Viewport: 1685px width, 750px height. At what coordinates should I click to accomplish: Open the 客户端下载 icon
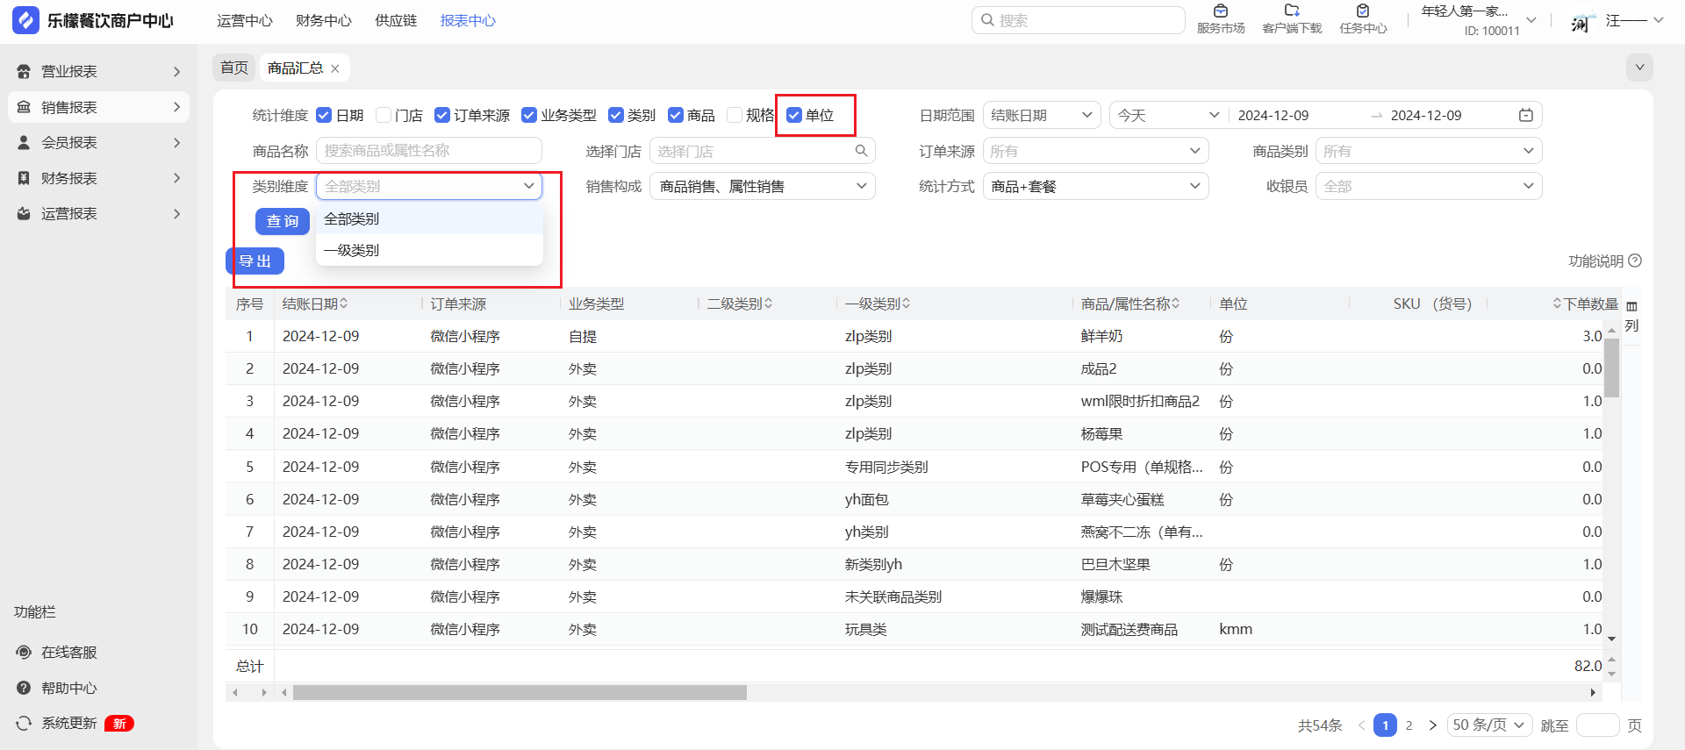(x=1292, y=11)
